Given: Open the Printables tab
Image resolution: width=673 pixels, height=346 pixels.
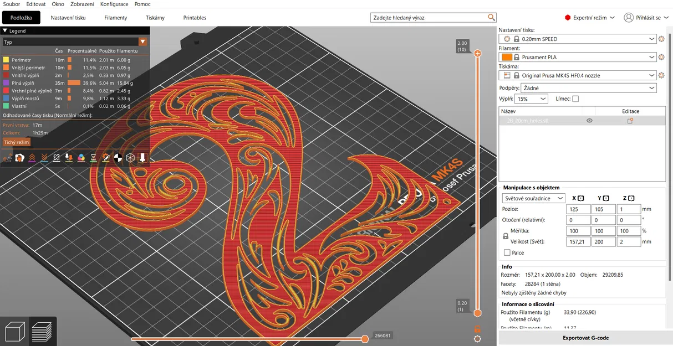Looking at the screenshot, I should tap(195, 18).
